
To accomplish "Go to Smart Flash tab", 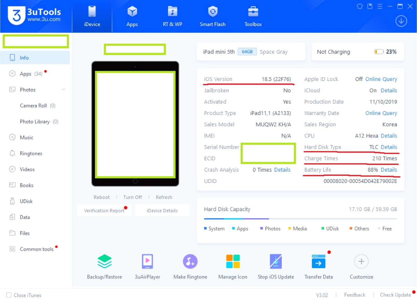I will (x=213, y=17).
